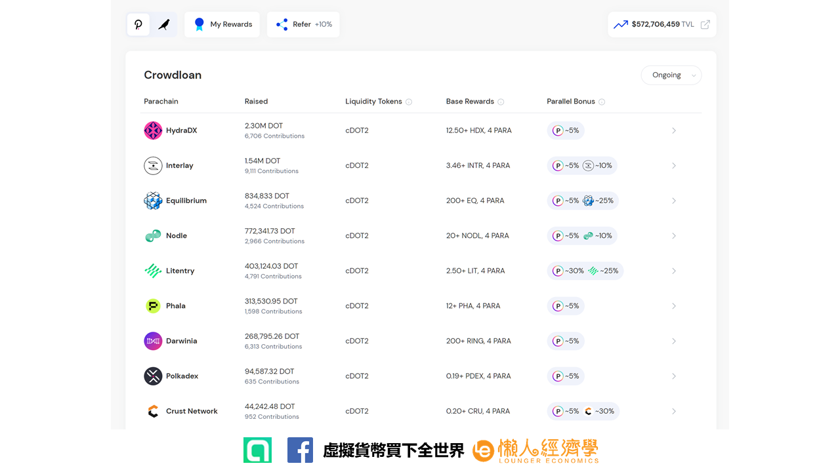
Task: Show info tooltip for Base Rewards
Action: [x=501, y=102]
